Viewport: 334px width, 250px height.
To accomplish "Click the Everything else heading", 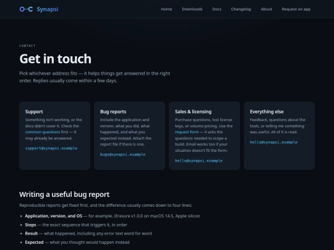I will coord(267,112).
